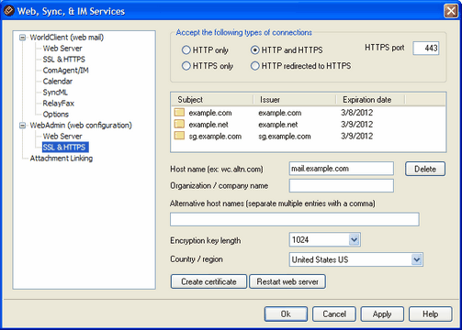Select the HTTPS only option

click(186, 66)
